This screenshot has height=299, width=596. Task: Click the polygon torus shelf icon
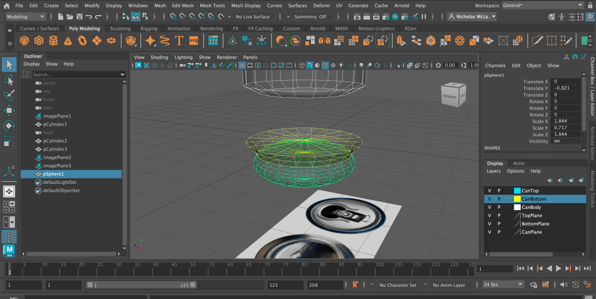[83, 41]
